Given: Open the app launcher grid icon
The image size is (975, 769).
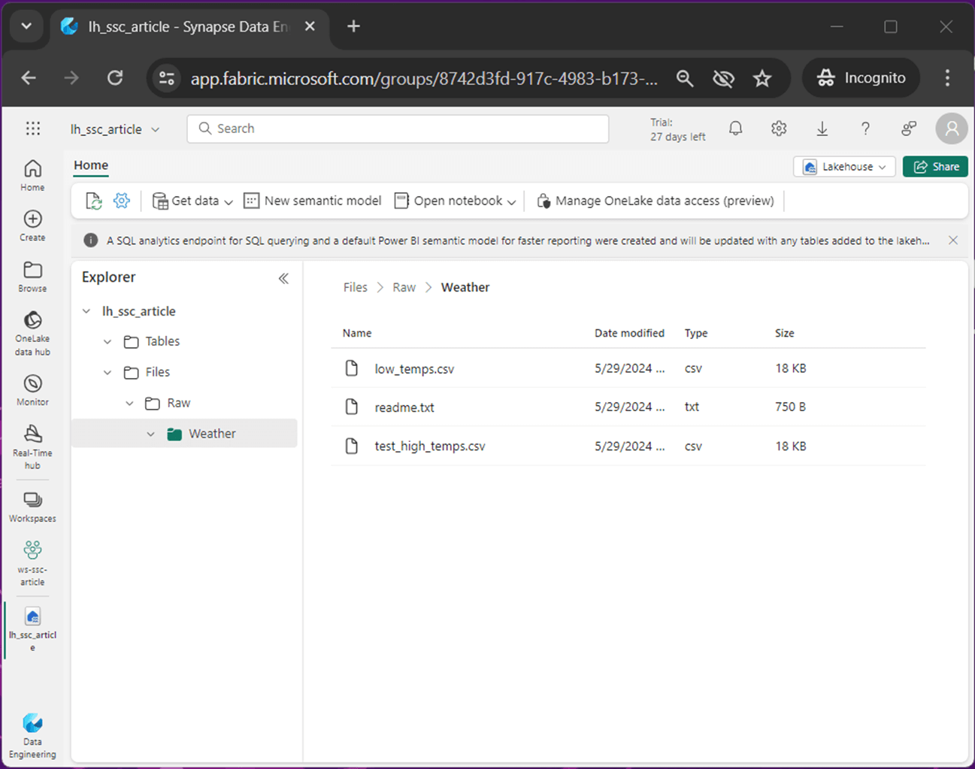Looking at the screenshot, I should point(33,129).
